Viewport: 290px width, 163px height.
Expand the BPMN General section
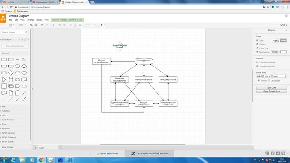click(8, 133)
